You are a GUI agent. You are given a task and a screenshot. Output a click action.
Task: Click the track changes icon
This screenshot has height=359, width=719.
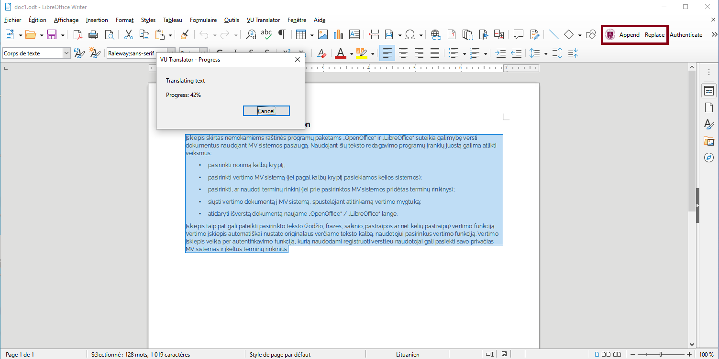point(534,34)
